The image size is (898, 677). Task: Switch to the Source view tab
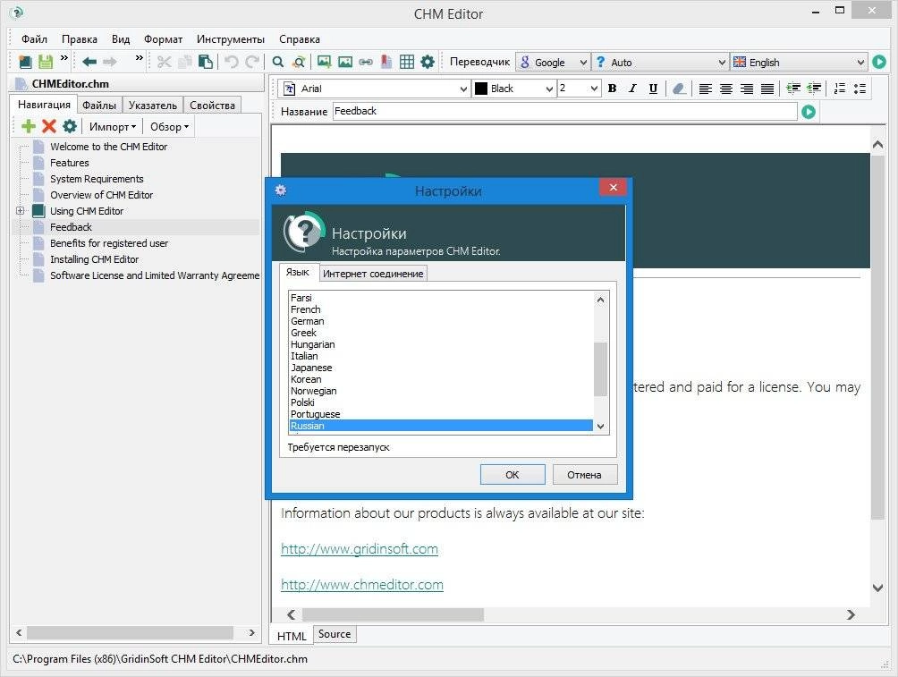[335, 634]
